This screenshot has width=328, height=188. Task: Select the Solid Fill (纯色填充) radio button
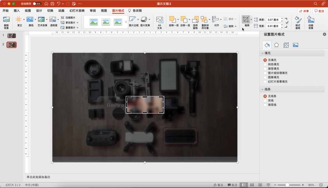(265, 65)
